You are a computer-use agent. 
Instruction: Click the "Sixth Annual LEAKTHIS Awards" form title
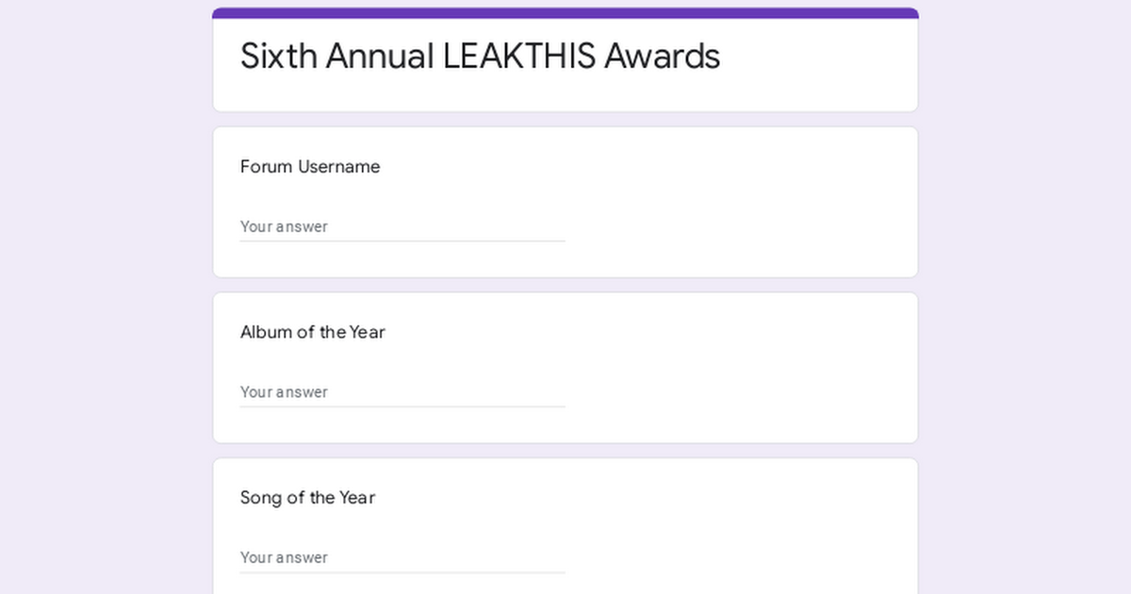[480, 57]
